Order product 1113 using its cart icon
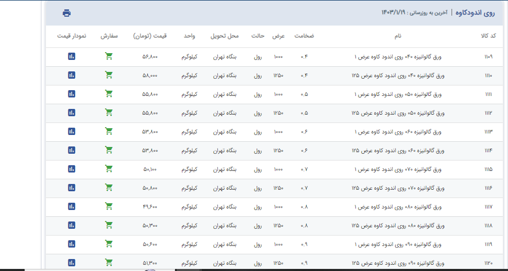508x271 pixels. tap(109, 131)
